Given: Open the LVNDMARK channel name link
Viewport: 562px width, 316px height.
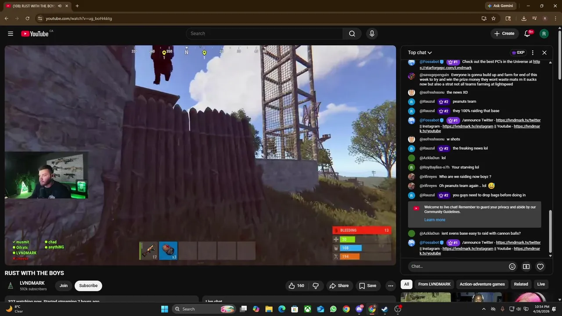Looking at the screenshot, I should point(32,283).
